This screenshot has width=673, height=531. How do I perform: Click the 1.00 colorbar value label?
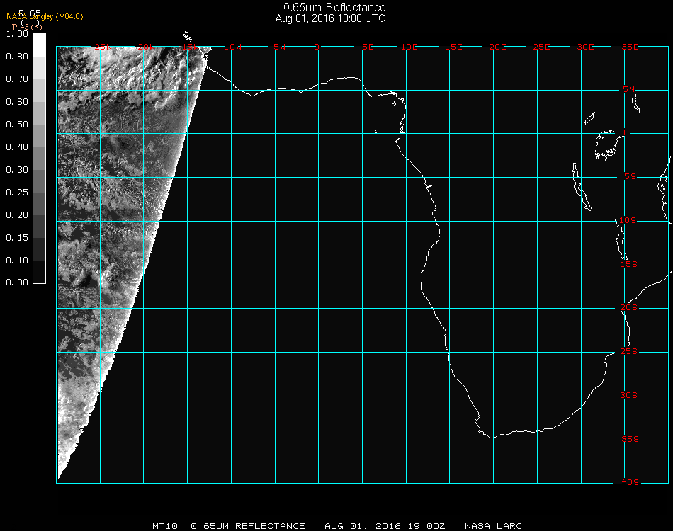pos(17,34)
